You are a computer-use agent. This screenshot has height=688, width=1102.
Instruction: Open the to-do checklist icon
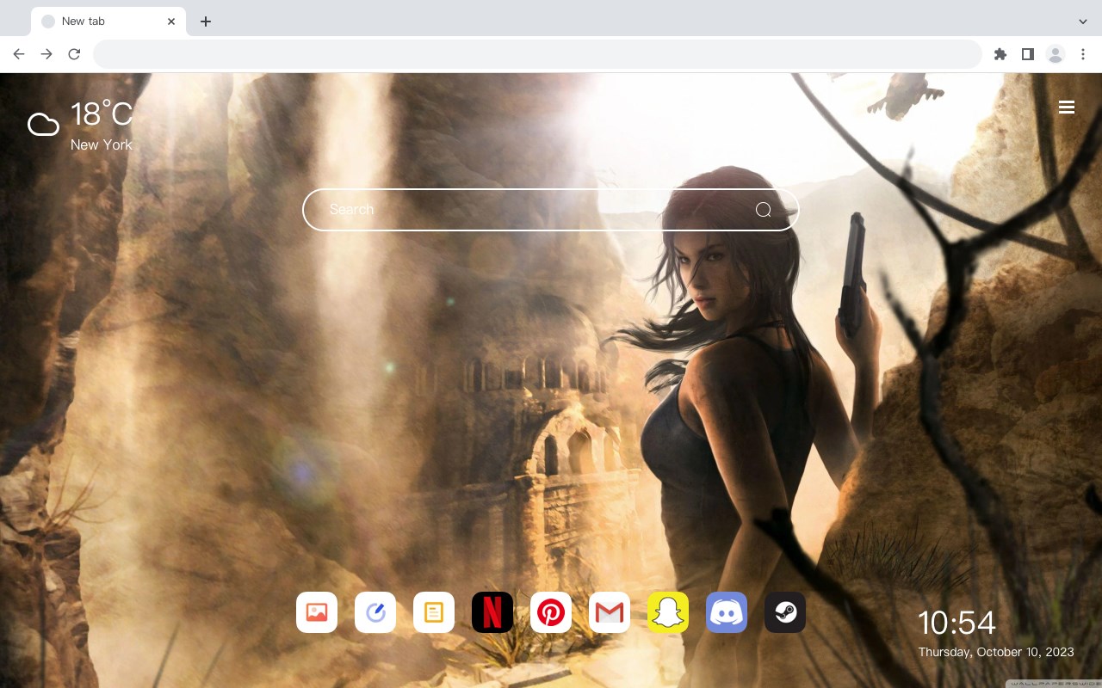(x=375, y=612)
